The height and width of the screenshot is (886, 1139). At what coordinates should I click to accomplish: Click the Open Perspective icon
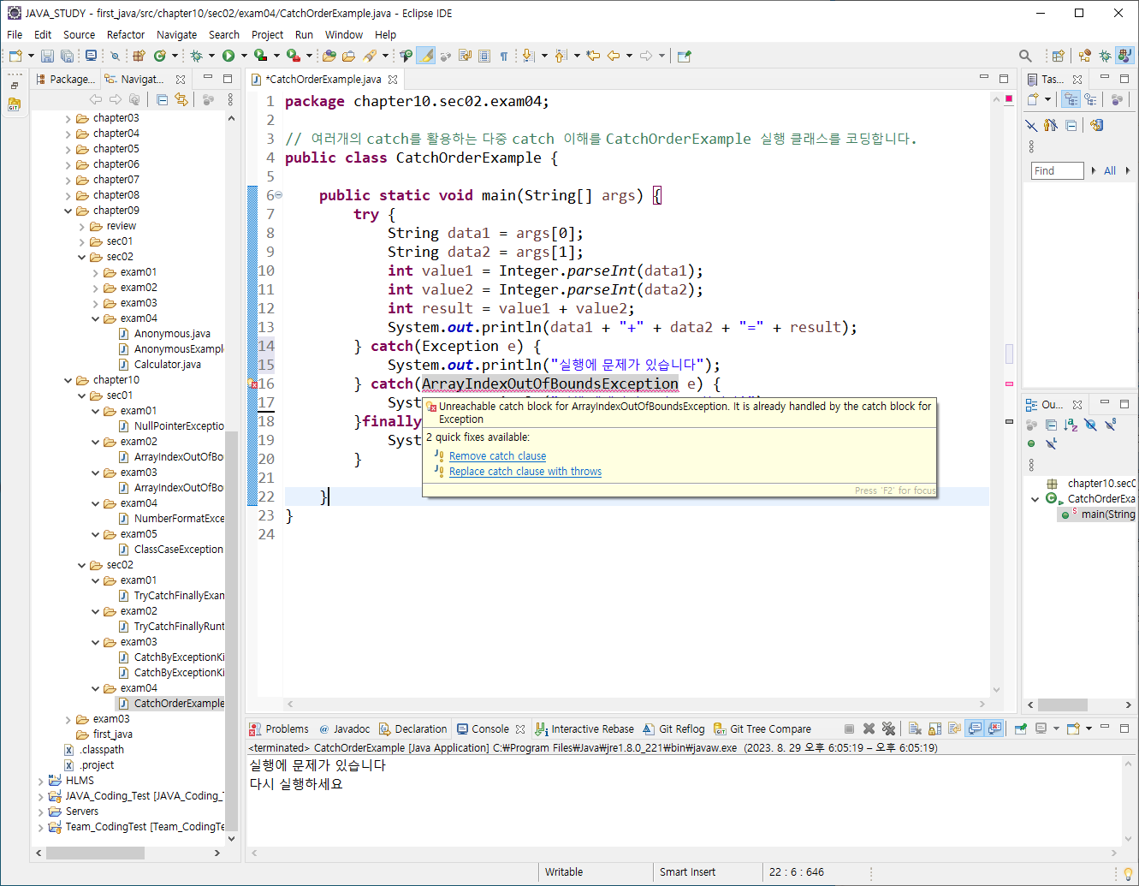(x=1058, y=56)
